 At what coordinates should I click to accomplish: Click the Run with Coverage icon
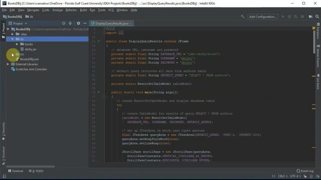[x=296, y=16]
